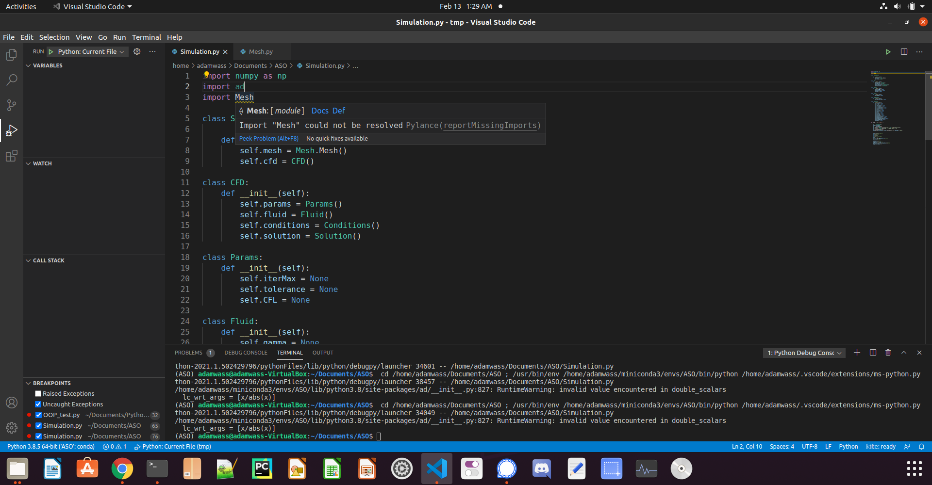The image size is (932, 485).
Task: Uncheck Uncaught Exceptions breakpoint
Action: (x=38, y=404)
